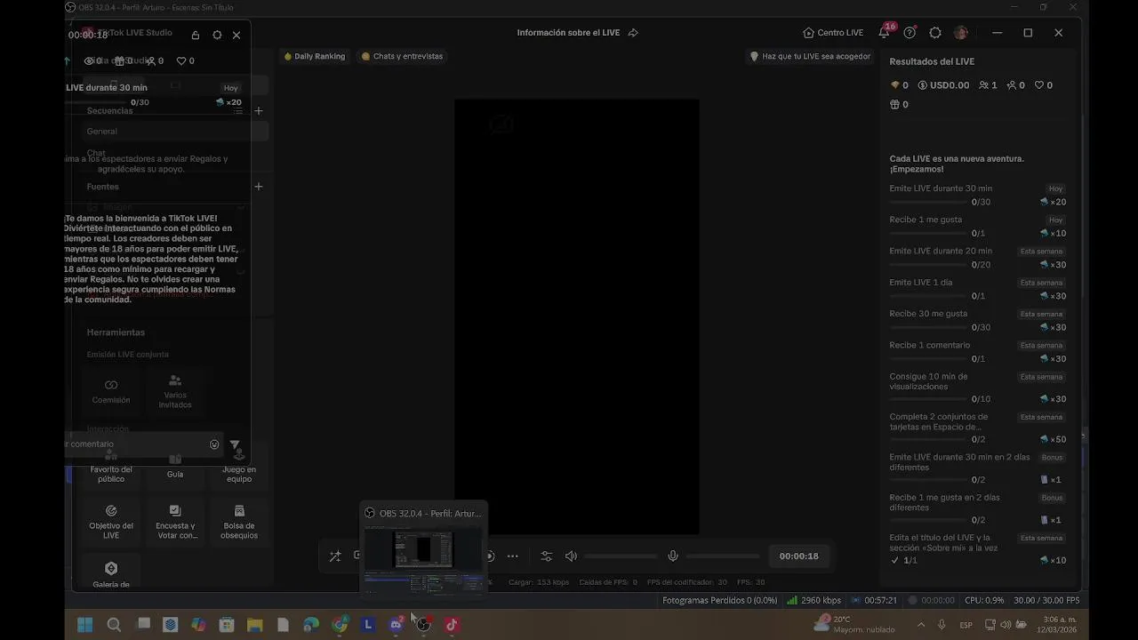
Task: Show hidden system tray icons chevron
Action: point(920,625)
